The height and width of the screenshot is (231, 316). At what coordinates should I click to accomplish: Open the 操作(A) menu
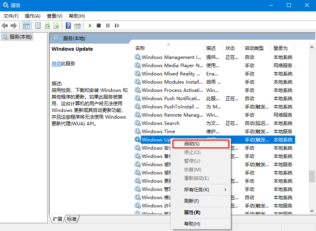click(x=32, y=16)
